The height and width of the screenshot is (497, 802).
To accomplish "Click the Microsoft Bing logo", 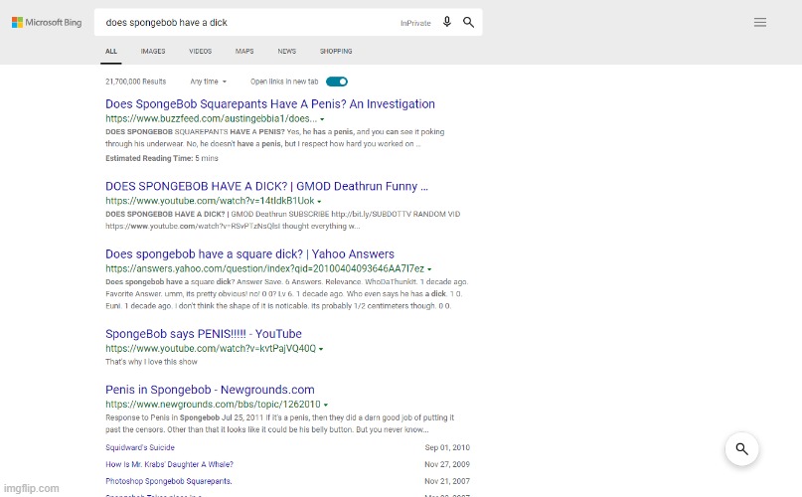I will (x=47, y=23).
